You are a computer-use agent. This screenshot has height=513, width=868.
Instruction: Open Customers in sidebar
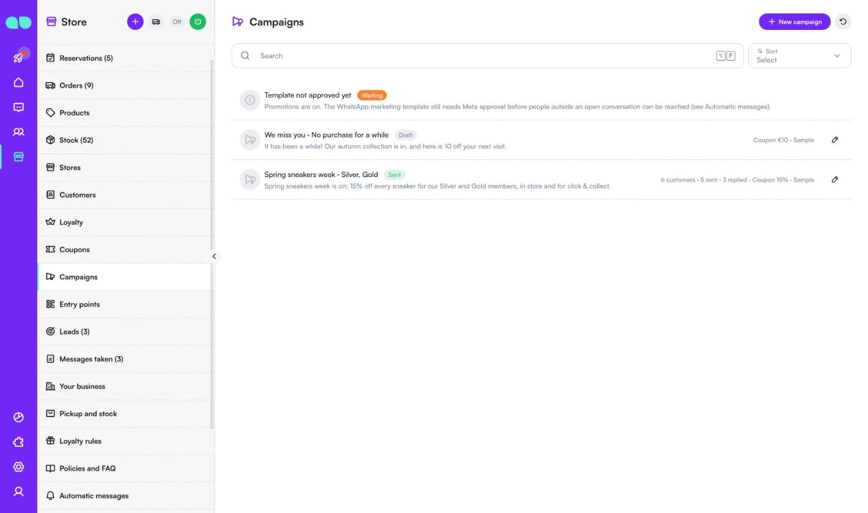pos(125,195)
